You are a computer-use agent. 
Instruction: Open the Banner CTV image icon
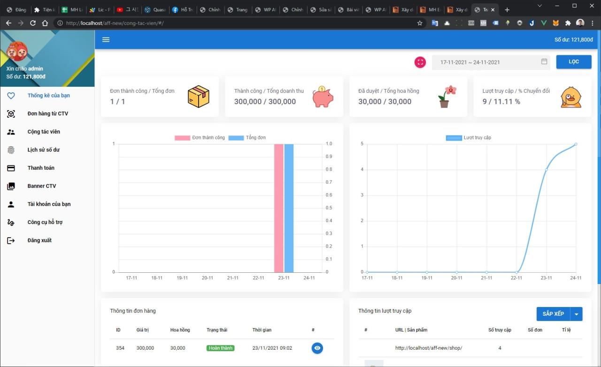pyautogui.click(x=11, y=186)
